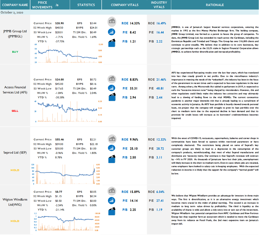Click the bar chart P/E icon for JMMB
The image size is (259, 235).
coord(112,32)
